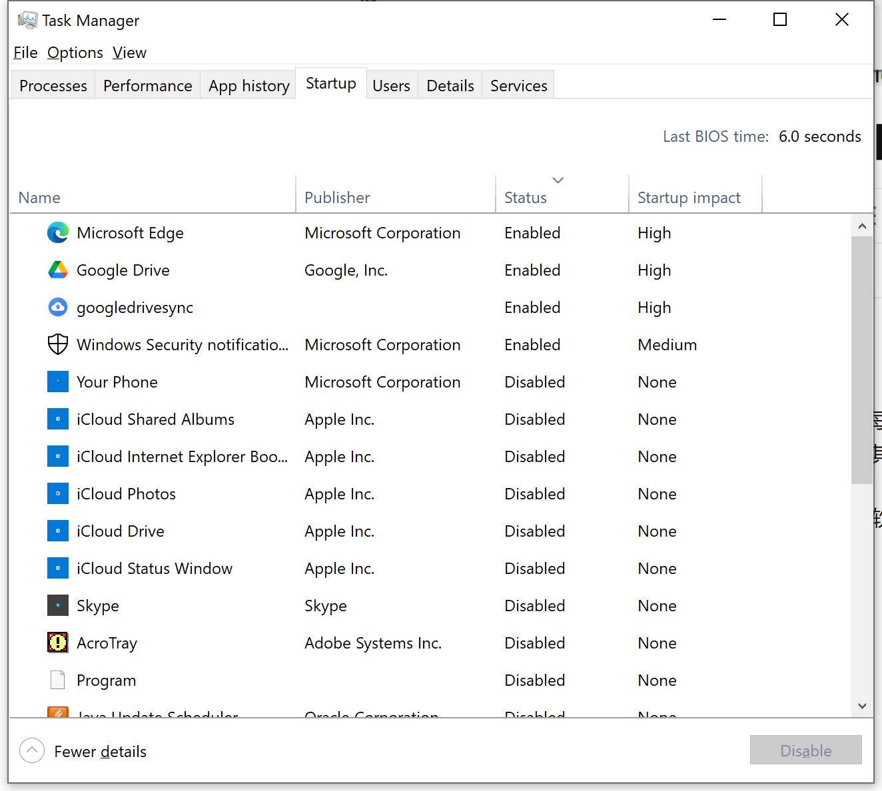Click the Status column sort chevron
882x791 pixels.
tap(558, 180)
